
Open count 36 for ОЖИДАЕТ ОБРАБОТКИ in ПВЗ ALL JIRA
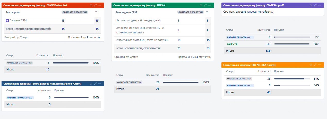(269, 79)
